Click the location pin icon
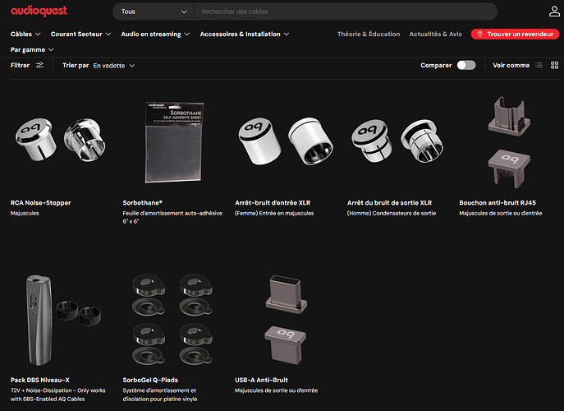The image size is (564, 411). (479, 34)
